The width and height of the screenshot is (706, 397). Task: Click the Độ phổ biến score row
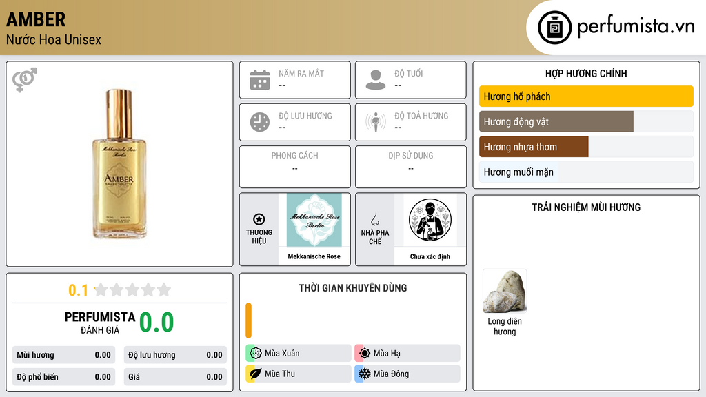(63, 377)
